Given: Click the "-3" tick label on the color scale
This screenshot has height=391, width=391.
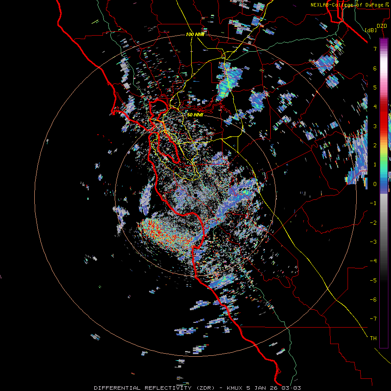Looking at the screenshot, I should click(373, 242).
